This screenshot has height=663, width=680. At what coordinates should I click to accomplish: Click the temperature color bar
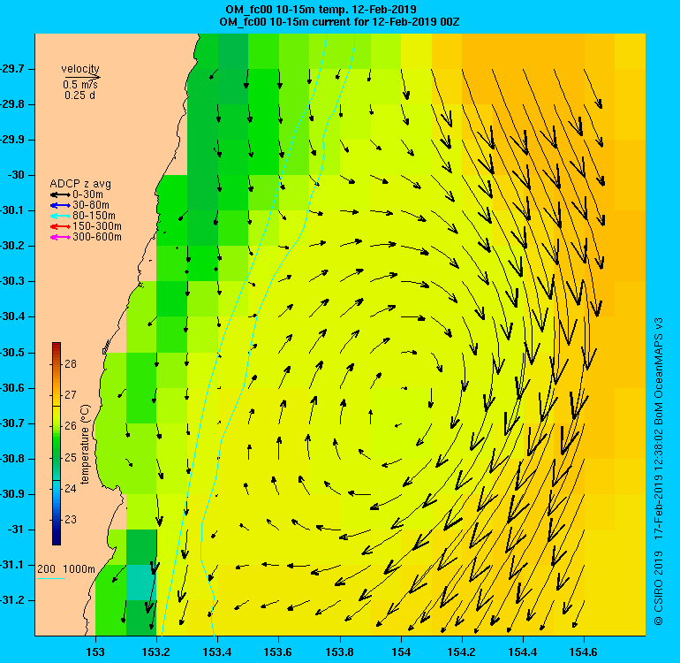click(57, 443)
